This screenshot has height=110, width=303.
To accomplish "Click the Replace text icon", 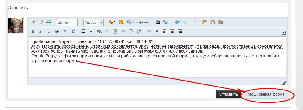I will 165,22.
